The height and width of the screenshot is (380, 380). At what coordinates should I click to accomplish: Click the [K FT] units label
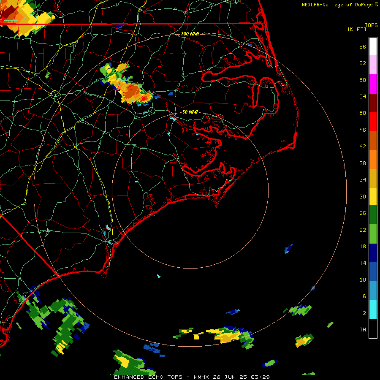click(x=357, y=29)
